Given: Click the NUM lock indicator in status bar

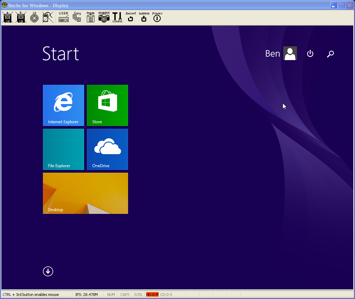Looking at the screenshot, I should (x=111, y=295).
